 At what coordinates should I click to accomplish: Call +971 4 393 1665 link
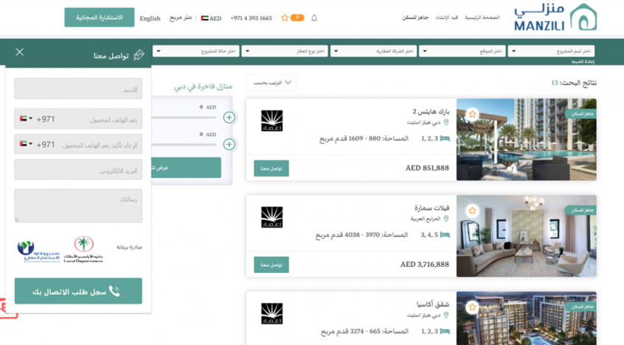pos(251,18)
